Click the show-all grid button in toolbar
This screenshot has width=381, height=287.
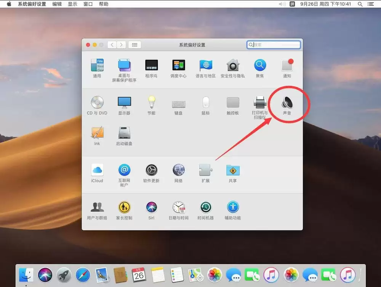(134, 45)
